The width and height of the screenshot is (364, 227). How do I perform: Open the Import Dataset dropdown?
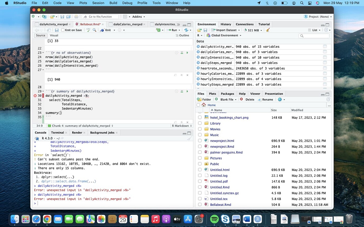point(226,30)
